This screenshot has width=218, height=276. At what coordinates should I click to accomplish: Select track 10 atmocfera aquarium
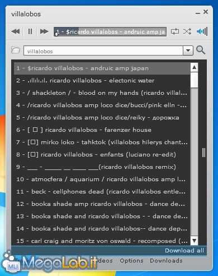102,180
